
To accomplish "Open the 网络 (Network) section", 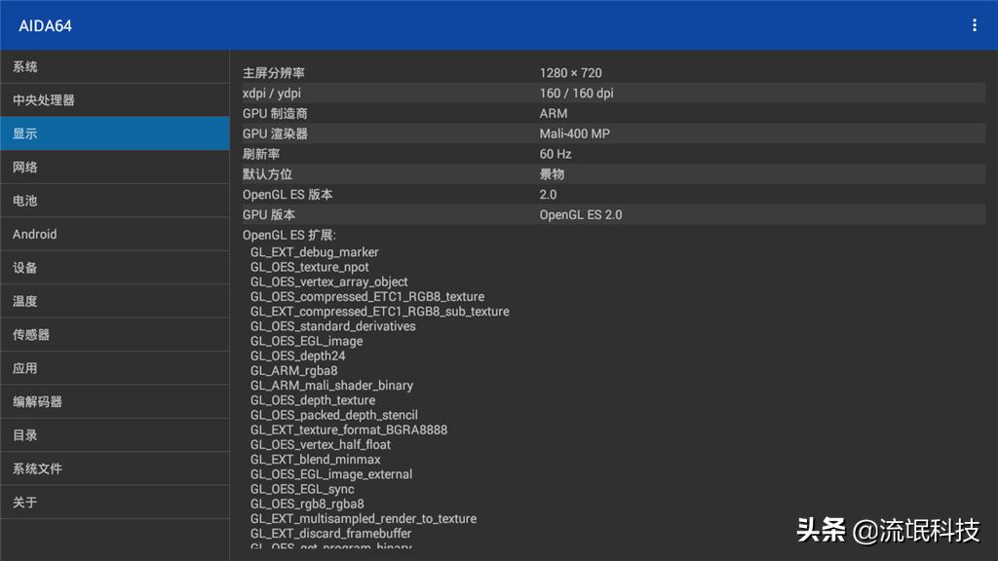I will coord(115,167).
